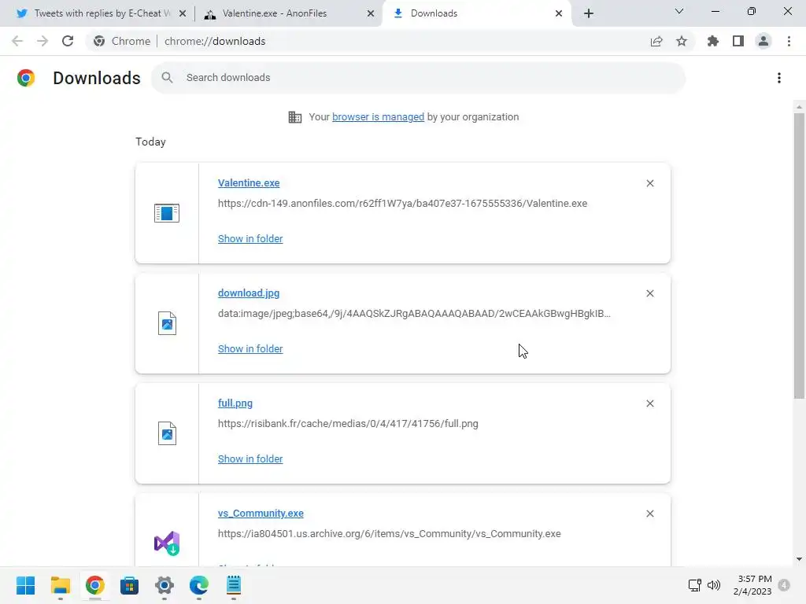Open a new tab with the plus button
The height and width of the screenshot is (604, 806).
(589, 13)
